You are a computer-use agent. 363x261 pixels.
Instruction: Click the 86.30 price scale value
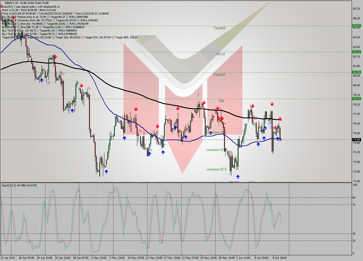pos(356,18)
